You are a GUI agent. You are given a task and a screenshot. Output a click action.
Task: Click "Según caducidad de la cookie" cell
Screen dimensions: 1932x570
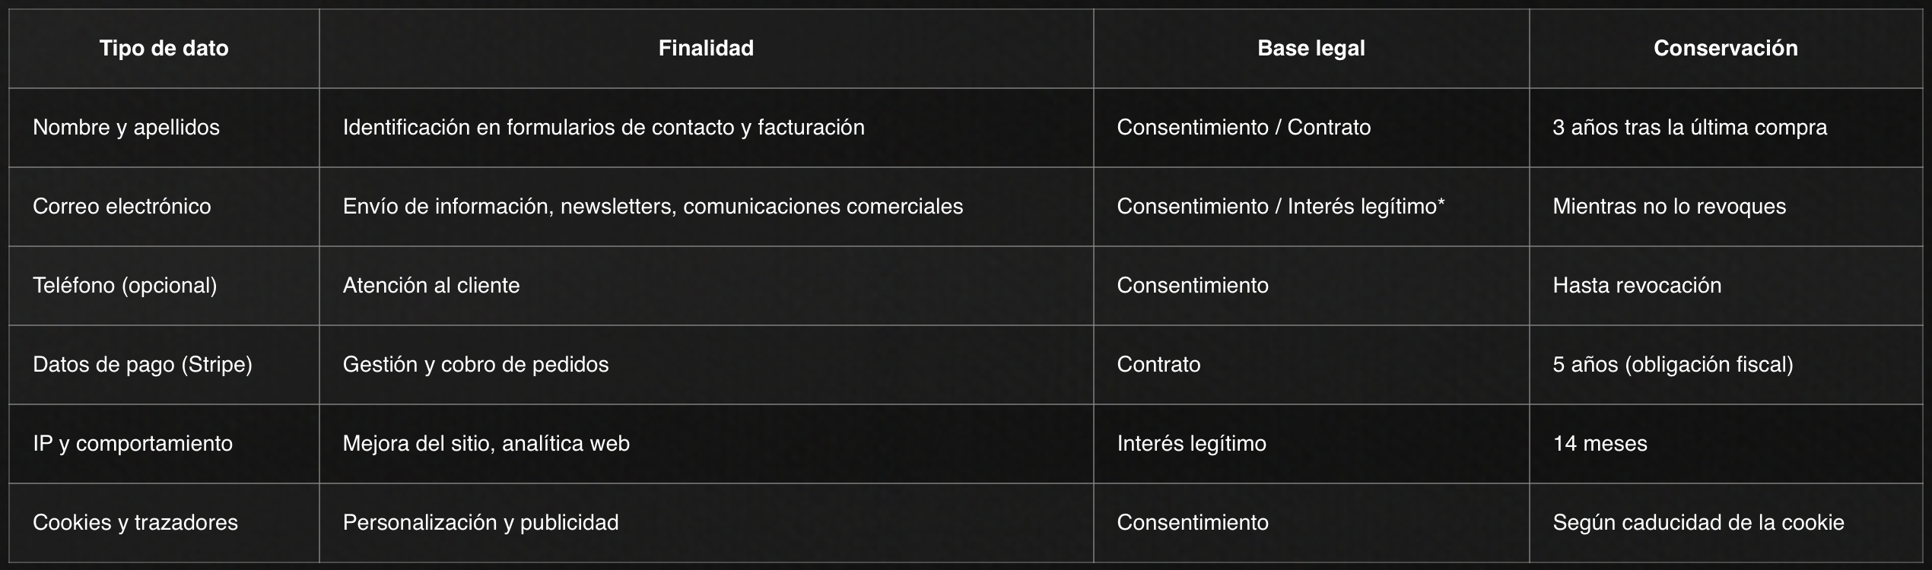1698,523
